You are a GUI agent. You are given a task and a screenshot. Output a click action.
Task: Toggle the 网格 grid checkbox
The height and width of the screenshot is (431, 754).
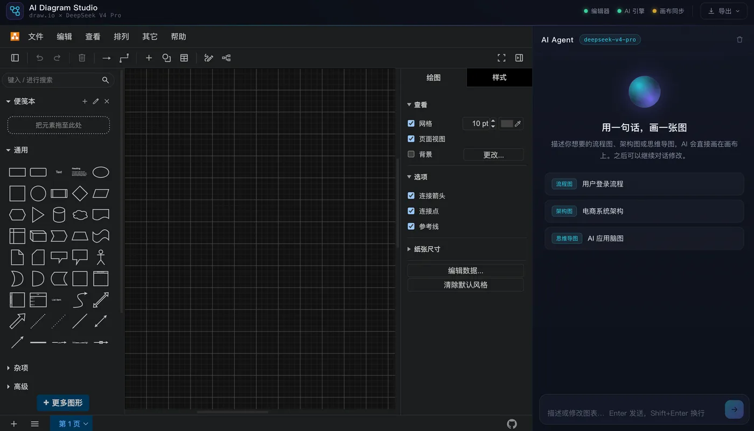point(411,123)
